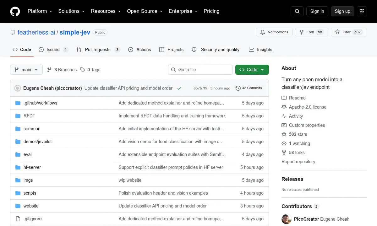Click the book icon beside Readme

[284, 98]
